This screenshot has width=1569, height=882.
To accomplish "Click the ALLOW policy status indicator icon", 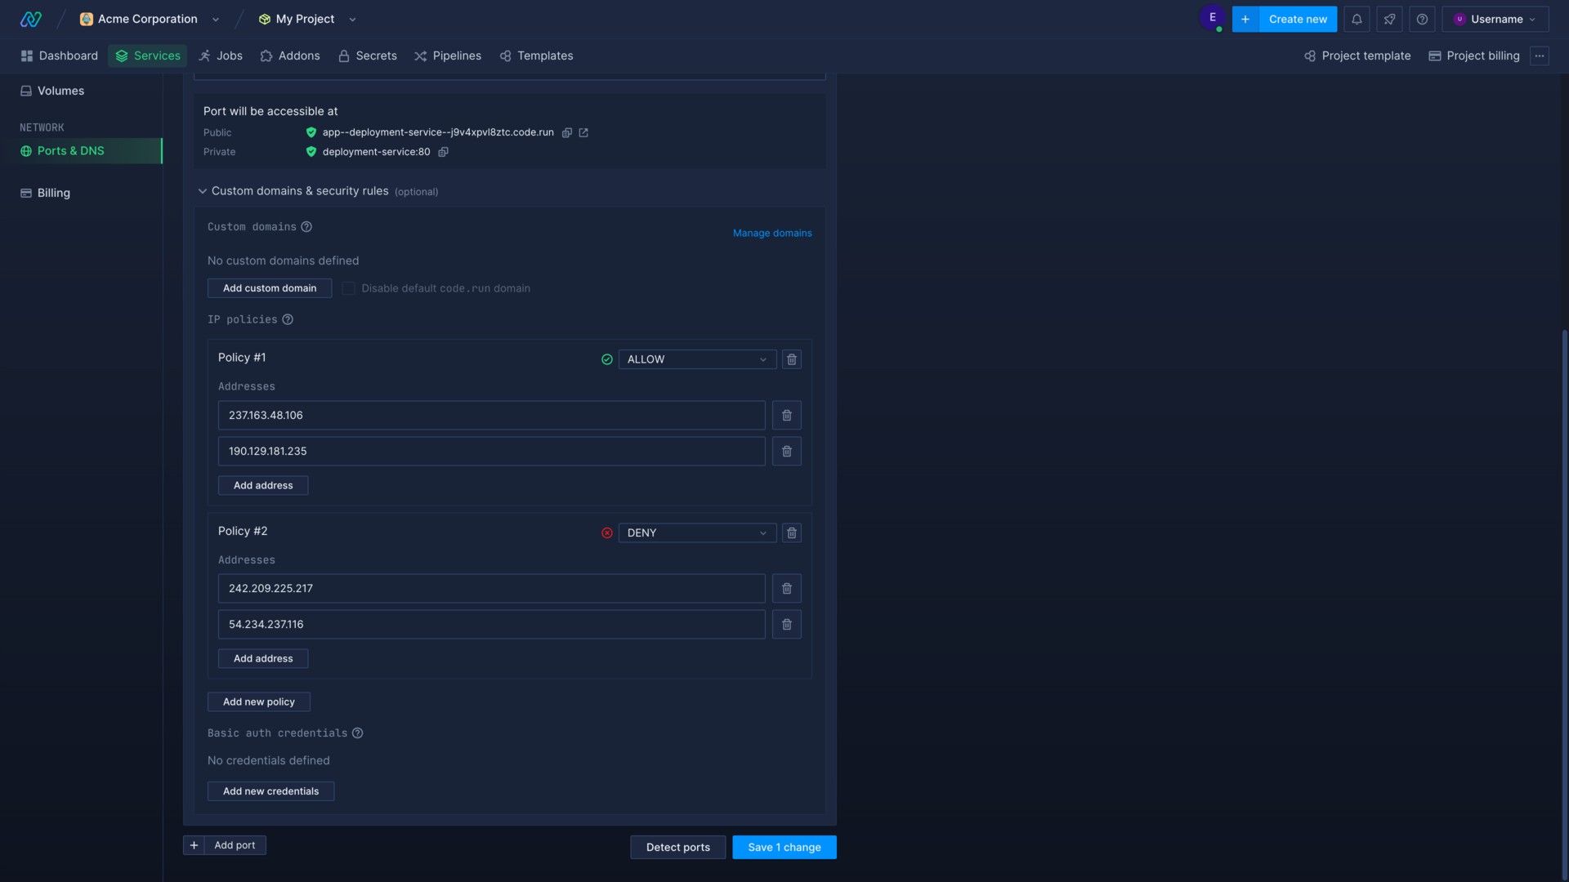I will [x=606, y=359].
